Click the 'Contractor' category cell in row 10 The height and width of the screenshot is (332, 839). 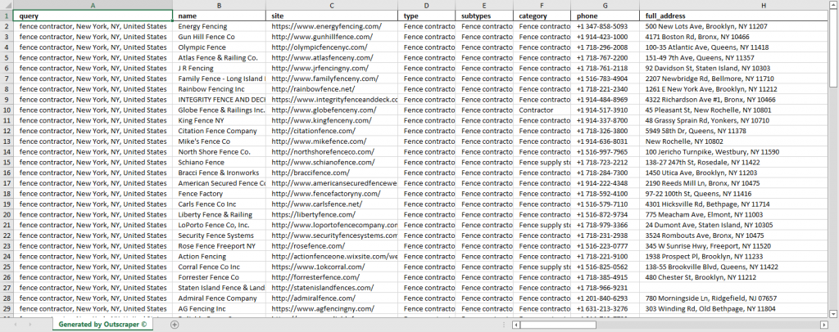coord(542,110)
